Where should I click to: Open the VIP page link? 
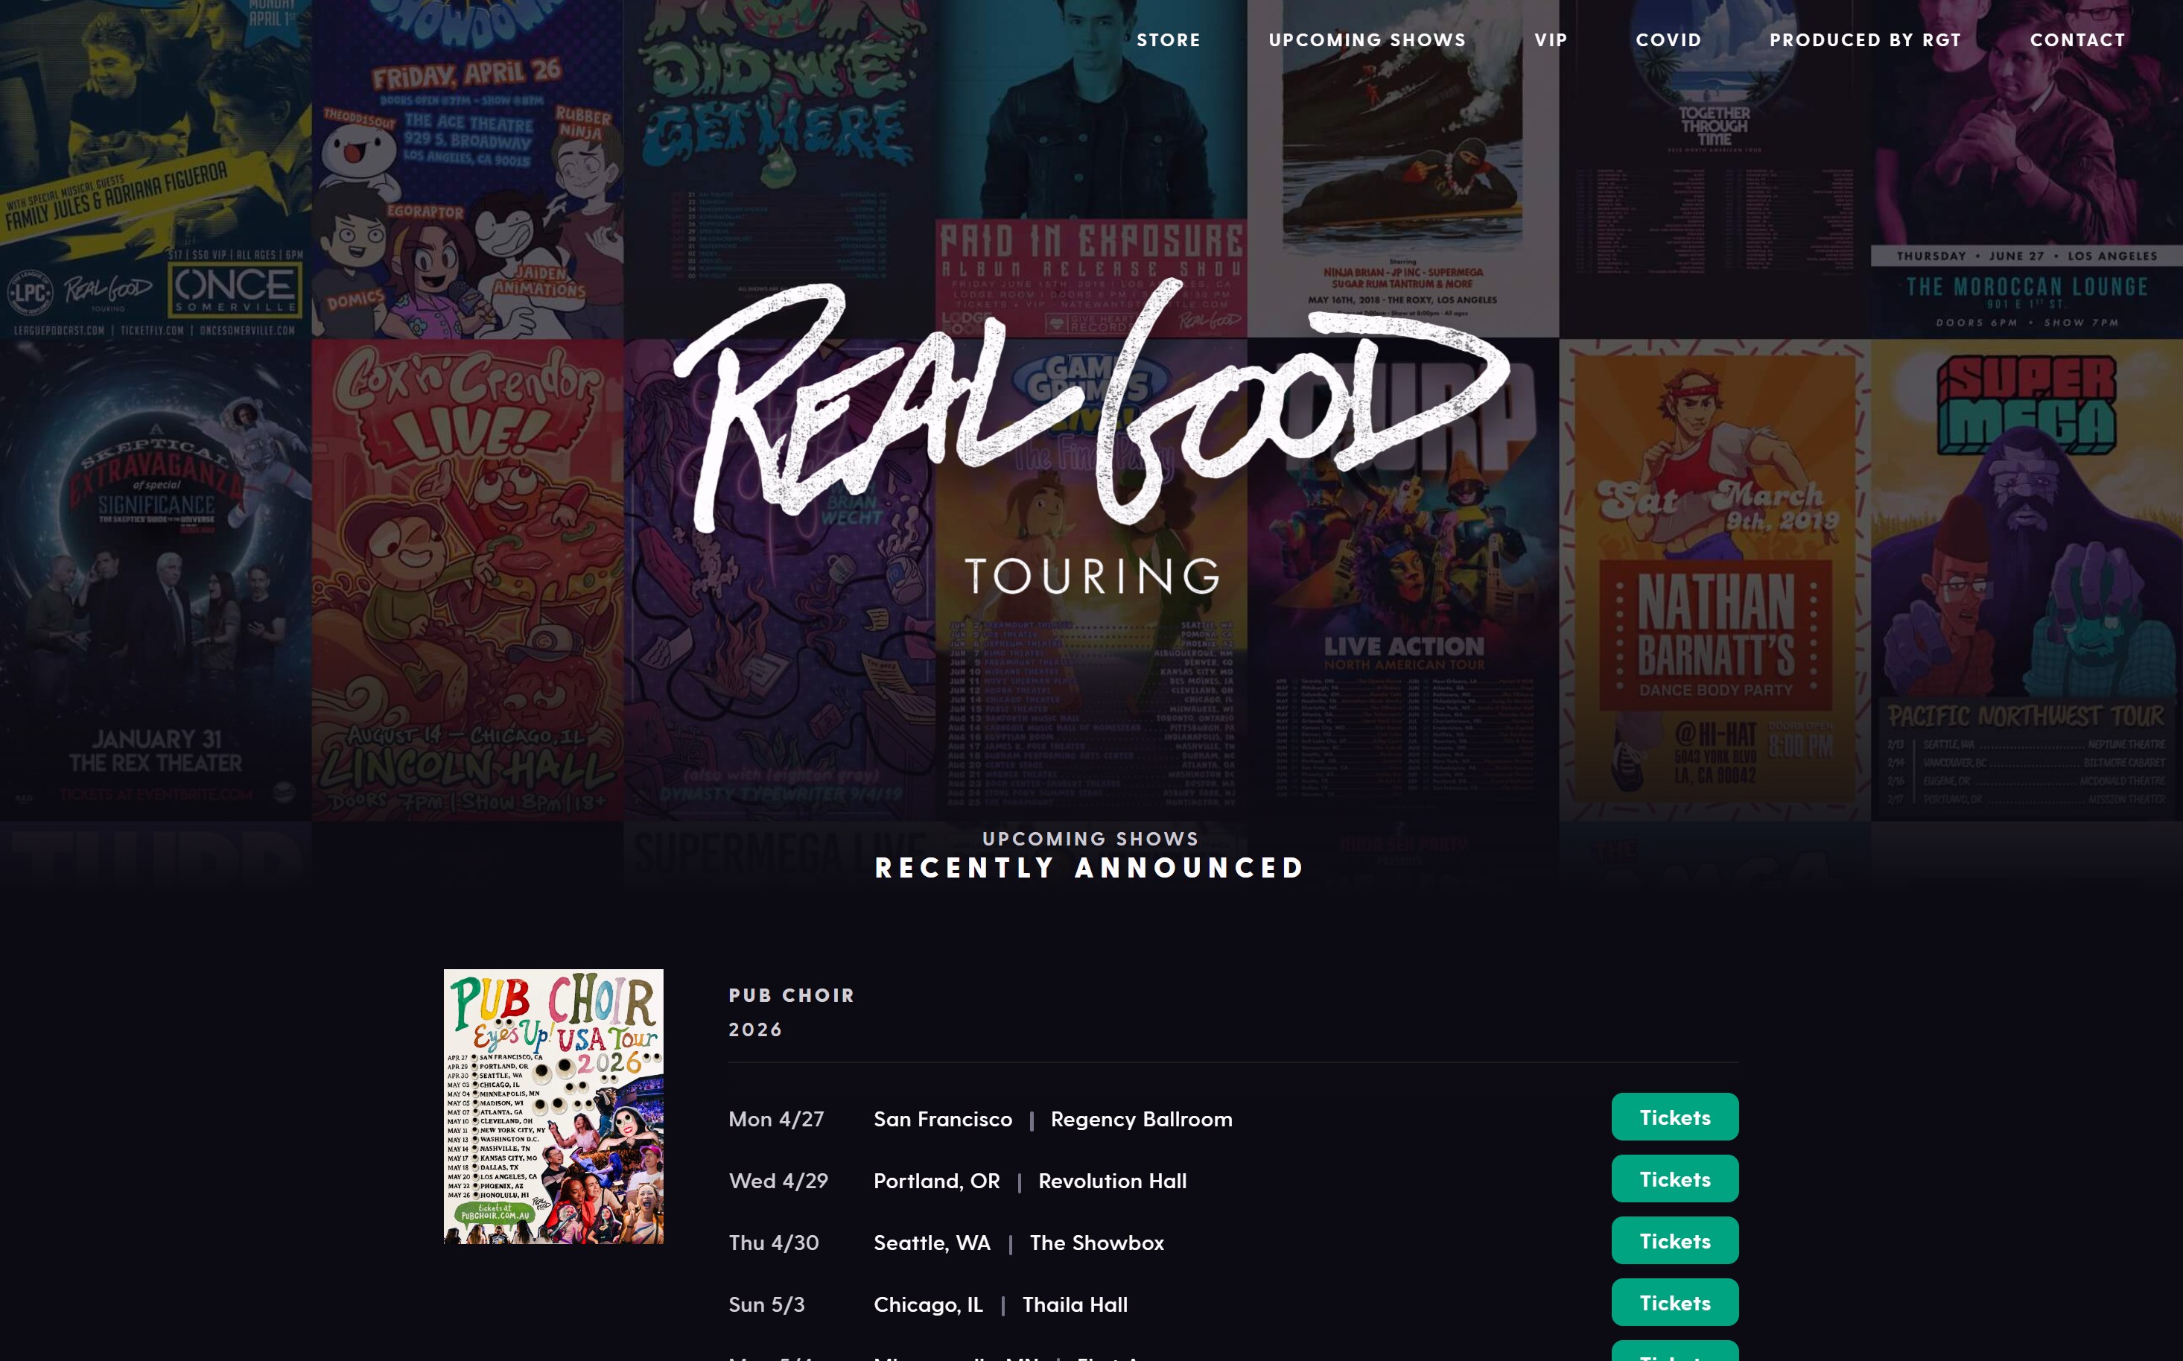pos(1551,39)
